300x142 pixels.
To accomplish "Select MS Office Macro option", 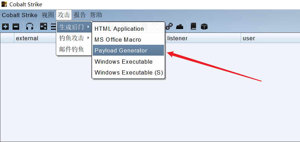I will (x=118, y=40).
